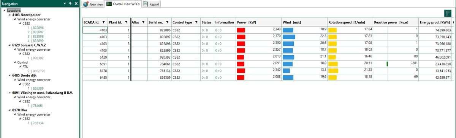The image size is (456, 138).
Task: Click the 4103 Noordpolder location label
Action: coord(26,15)
